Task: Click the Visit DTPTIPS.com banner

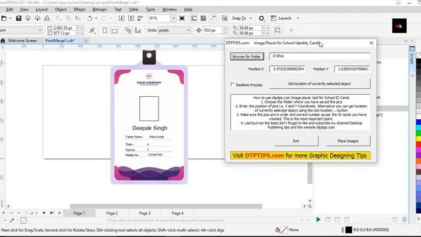Action: [x=300, y=155]
